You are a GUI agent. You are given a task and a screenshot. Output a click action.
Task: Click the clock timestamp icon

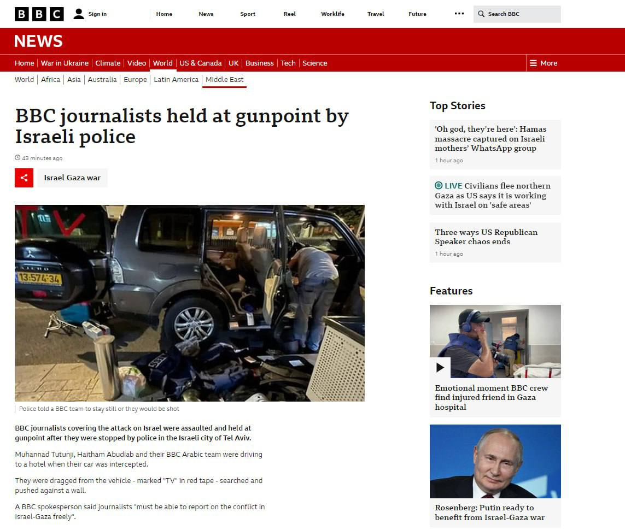(x=17, y=158)
